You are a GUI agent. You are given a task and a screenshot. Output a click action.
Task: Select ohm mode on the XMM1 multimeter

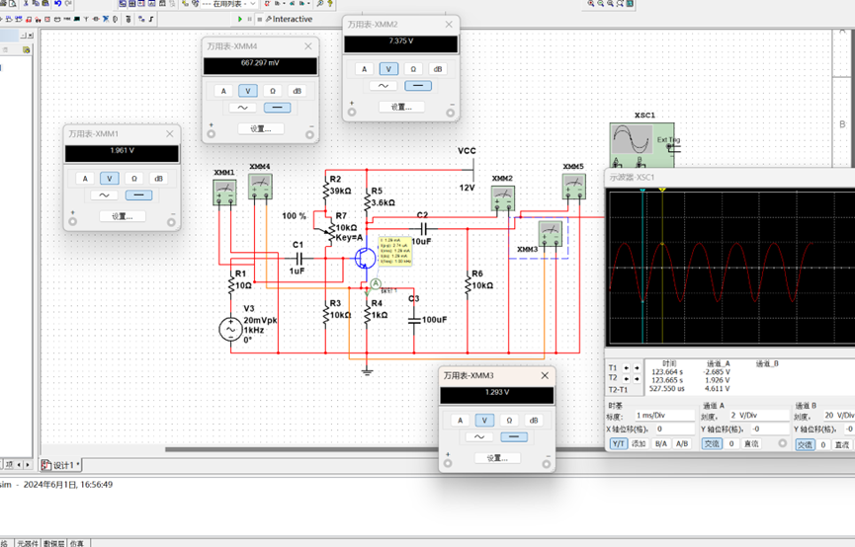pyautogui.click(x=134, y=178)
